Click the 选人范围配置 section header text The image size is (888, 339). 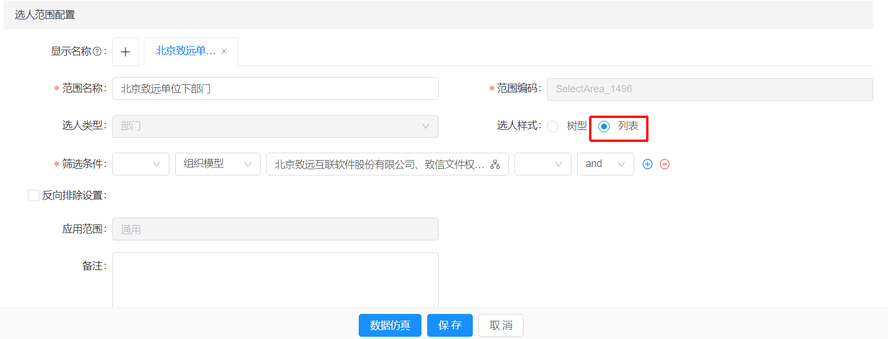tap(45, 15)
